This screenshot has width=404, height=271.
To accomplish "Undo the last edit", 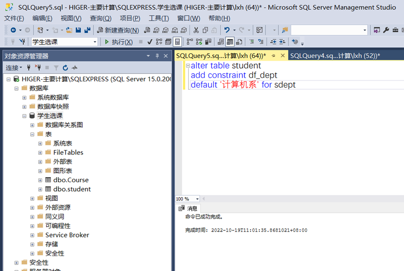I will click(x=227, y=30).
